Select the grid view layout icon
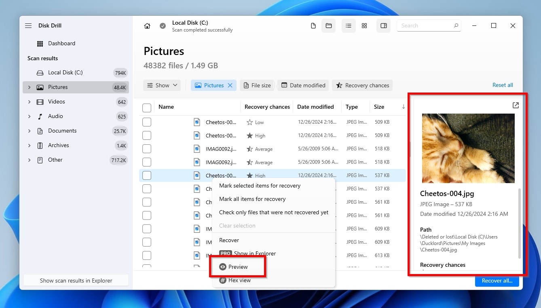 click(364, 26)
